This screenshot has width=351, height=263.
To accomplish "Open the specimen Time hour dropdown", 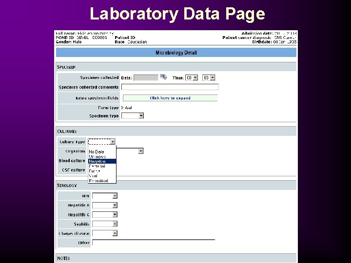I will 192,77.
